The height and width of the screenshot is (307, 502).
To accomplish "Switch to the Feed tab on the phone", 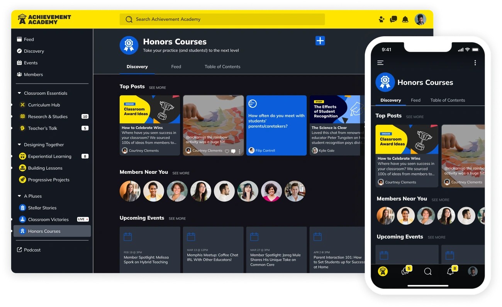I will [x=416, y=100].
